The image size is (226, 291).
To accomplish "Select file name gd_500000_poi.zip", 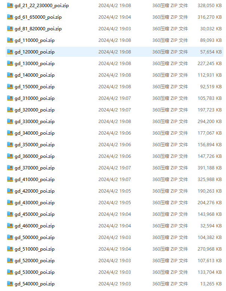I will 35,238.
